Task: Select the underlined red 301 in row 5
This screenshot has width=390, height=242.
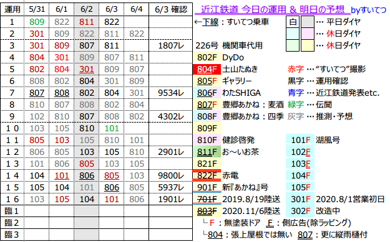Action: pyautogui.click(x=87, y=70)
